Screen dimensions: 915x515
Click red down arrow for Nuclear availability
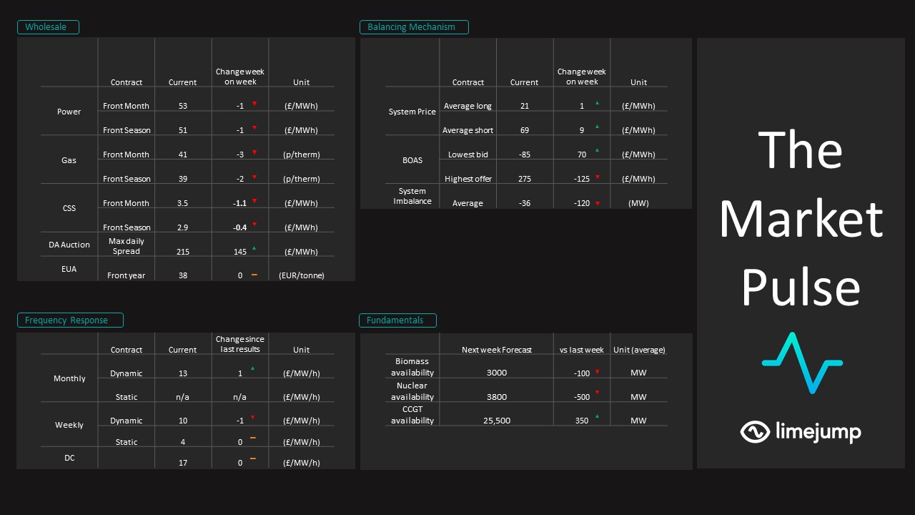[597, 393]
